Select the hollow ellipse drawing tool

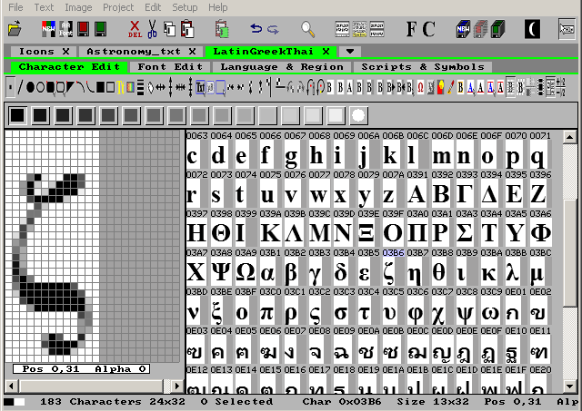point(40,87)
